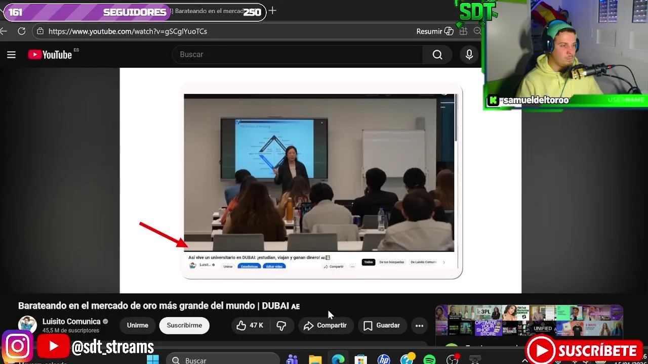Open the extensions icon beside Resumir
Screen dimensions: 648x364
pos(463,31)
